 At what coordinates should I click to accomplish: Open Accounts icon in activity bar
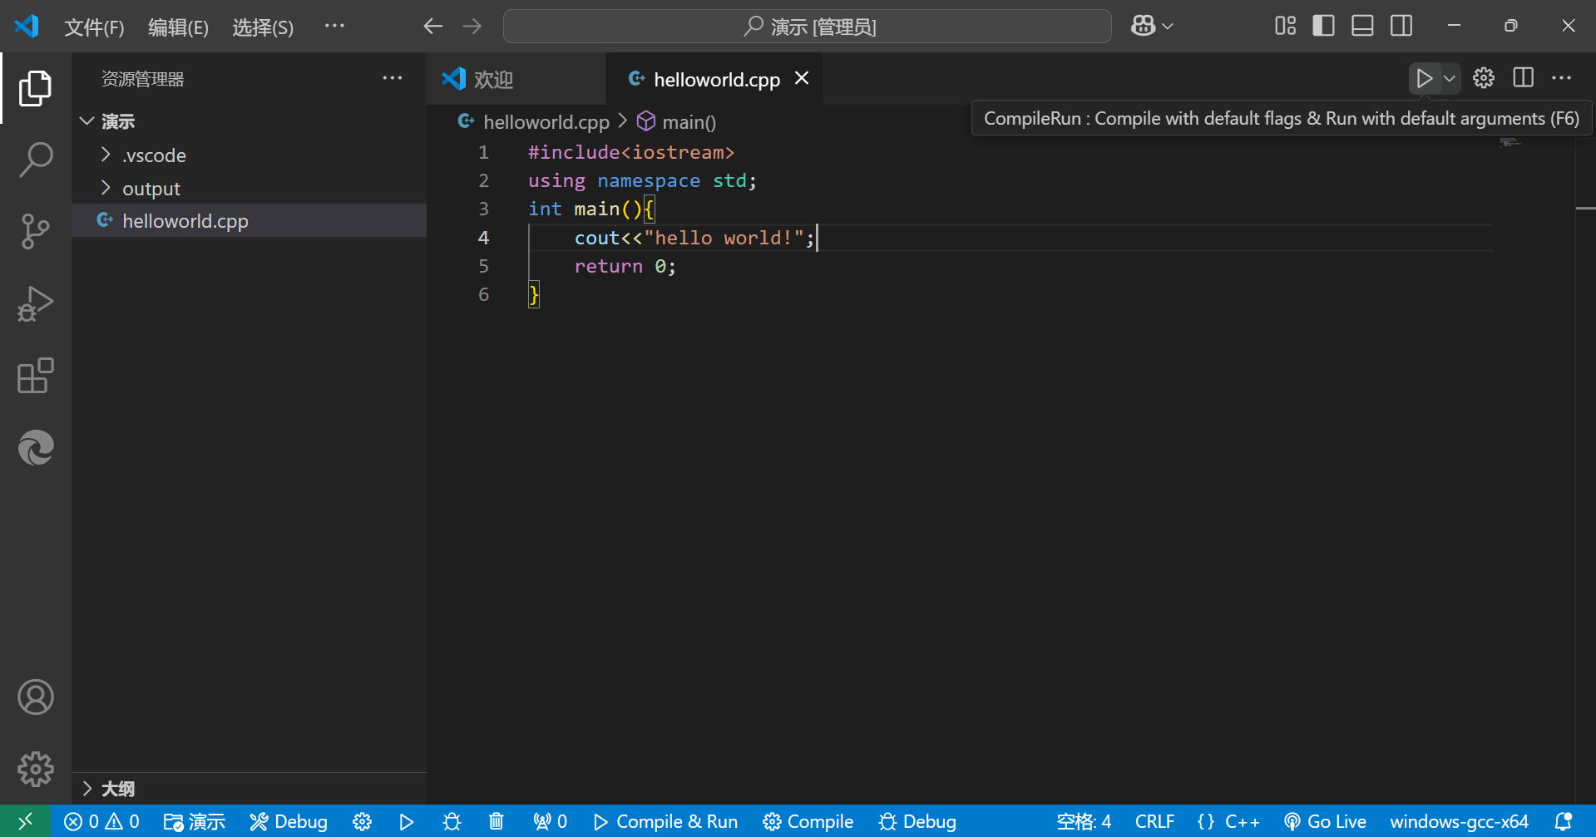point(35,697)
